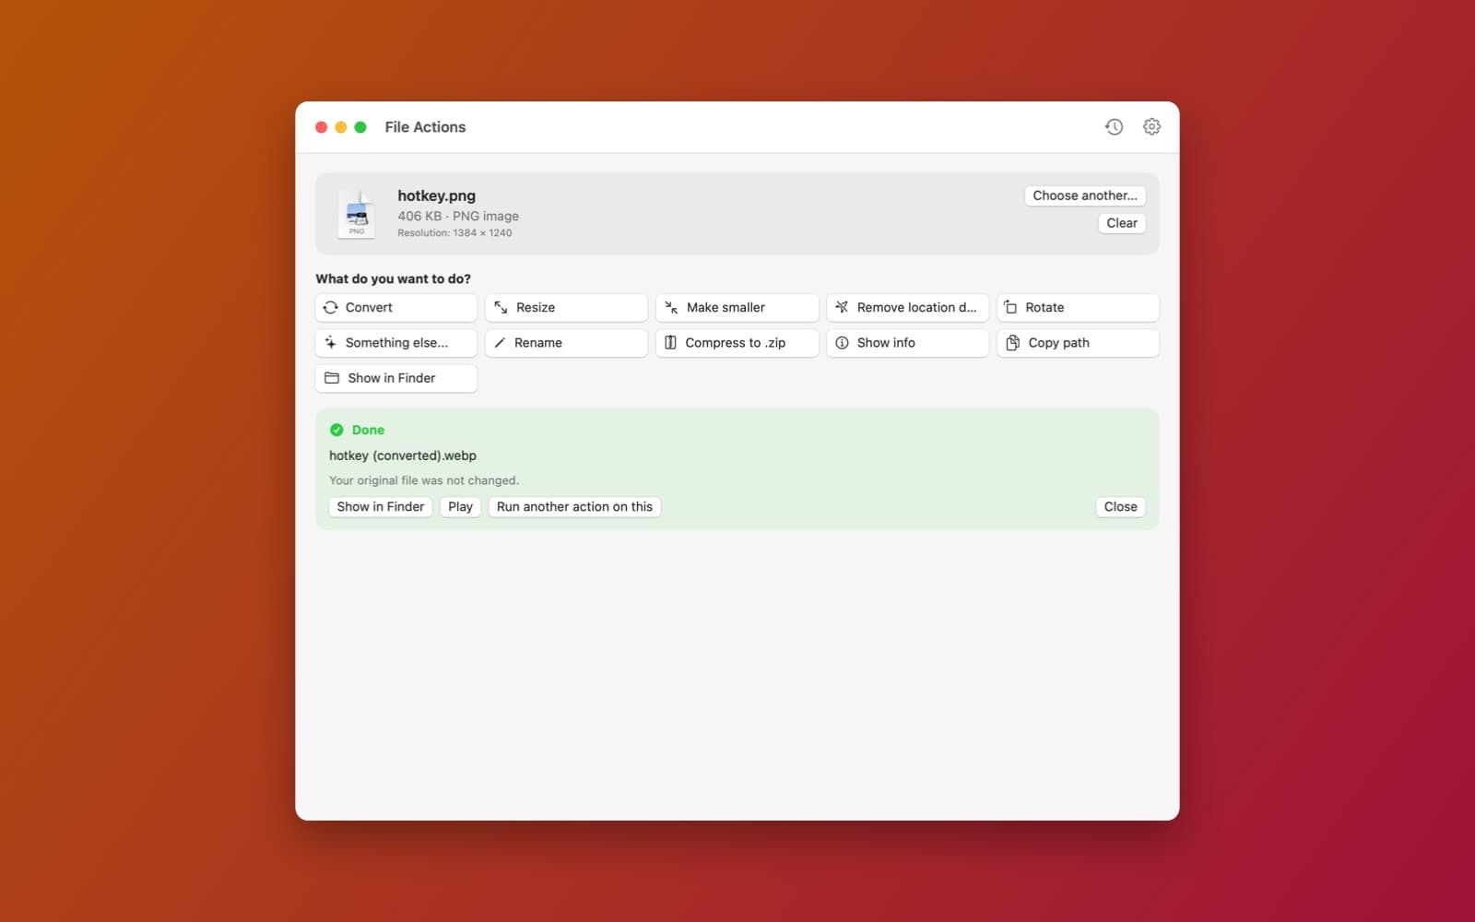
Task: Zoom the window with the green button
Action: [x=360, y=127]
